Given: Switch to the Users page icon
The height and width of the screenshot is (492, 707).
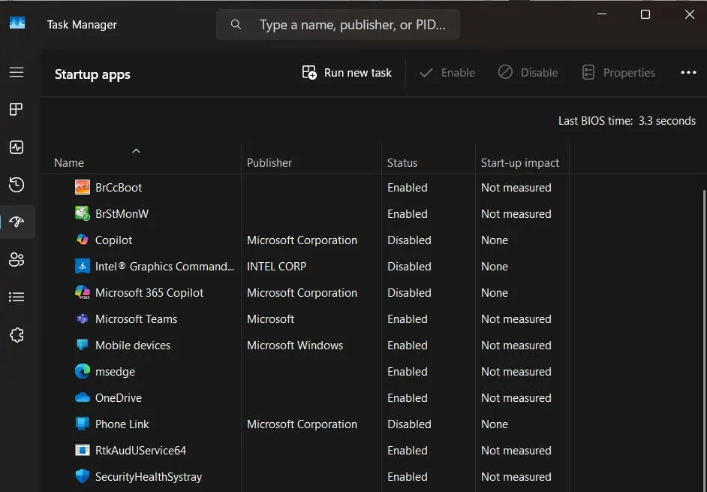Looking at the screenshot, I should point(17,260).
